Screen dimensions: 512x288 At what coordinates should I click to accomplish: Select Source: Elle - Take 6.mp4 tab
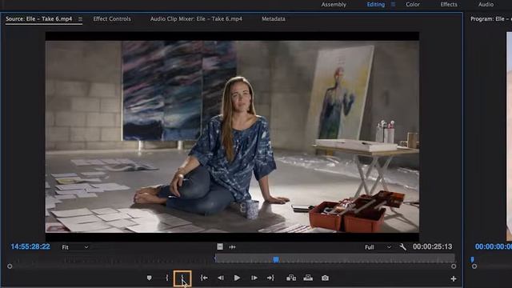click(39, 19)
